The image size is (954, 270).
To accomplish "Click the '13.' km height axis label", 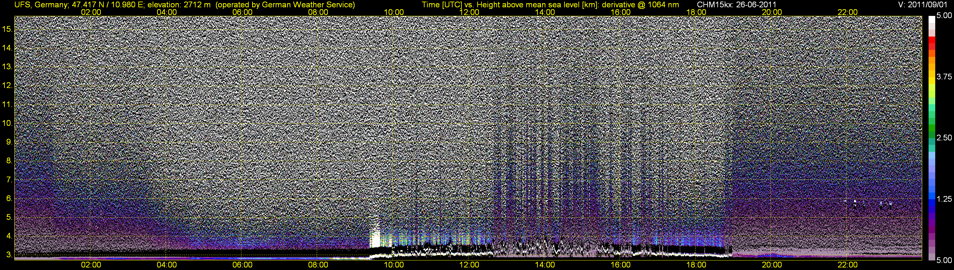I will pyautogui.click(x=7, y=67).
